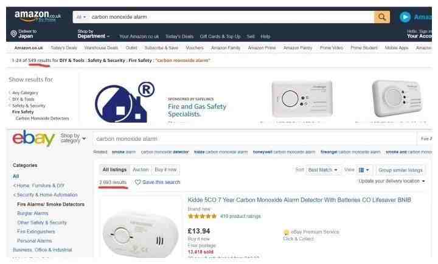
Task: Open the Best Match sort dropdown
Action: (x=322, y=170)
